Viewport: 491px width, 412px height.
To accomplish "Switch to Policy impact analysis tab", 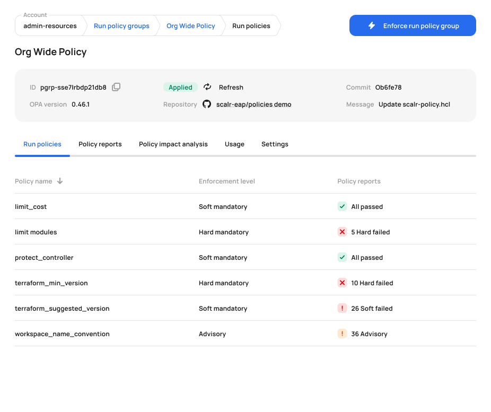I will [x=173, y=144].
